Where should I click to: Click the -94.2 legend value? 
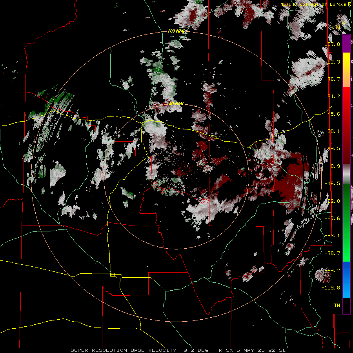[333, 271]
